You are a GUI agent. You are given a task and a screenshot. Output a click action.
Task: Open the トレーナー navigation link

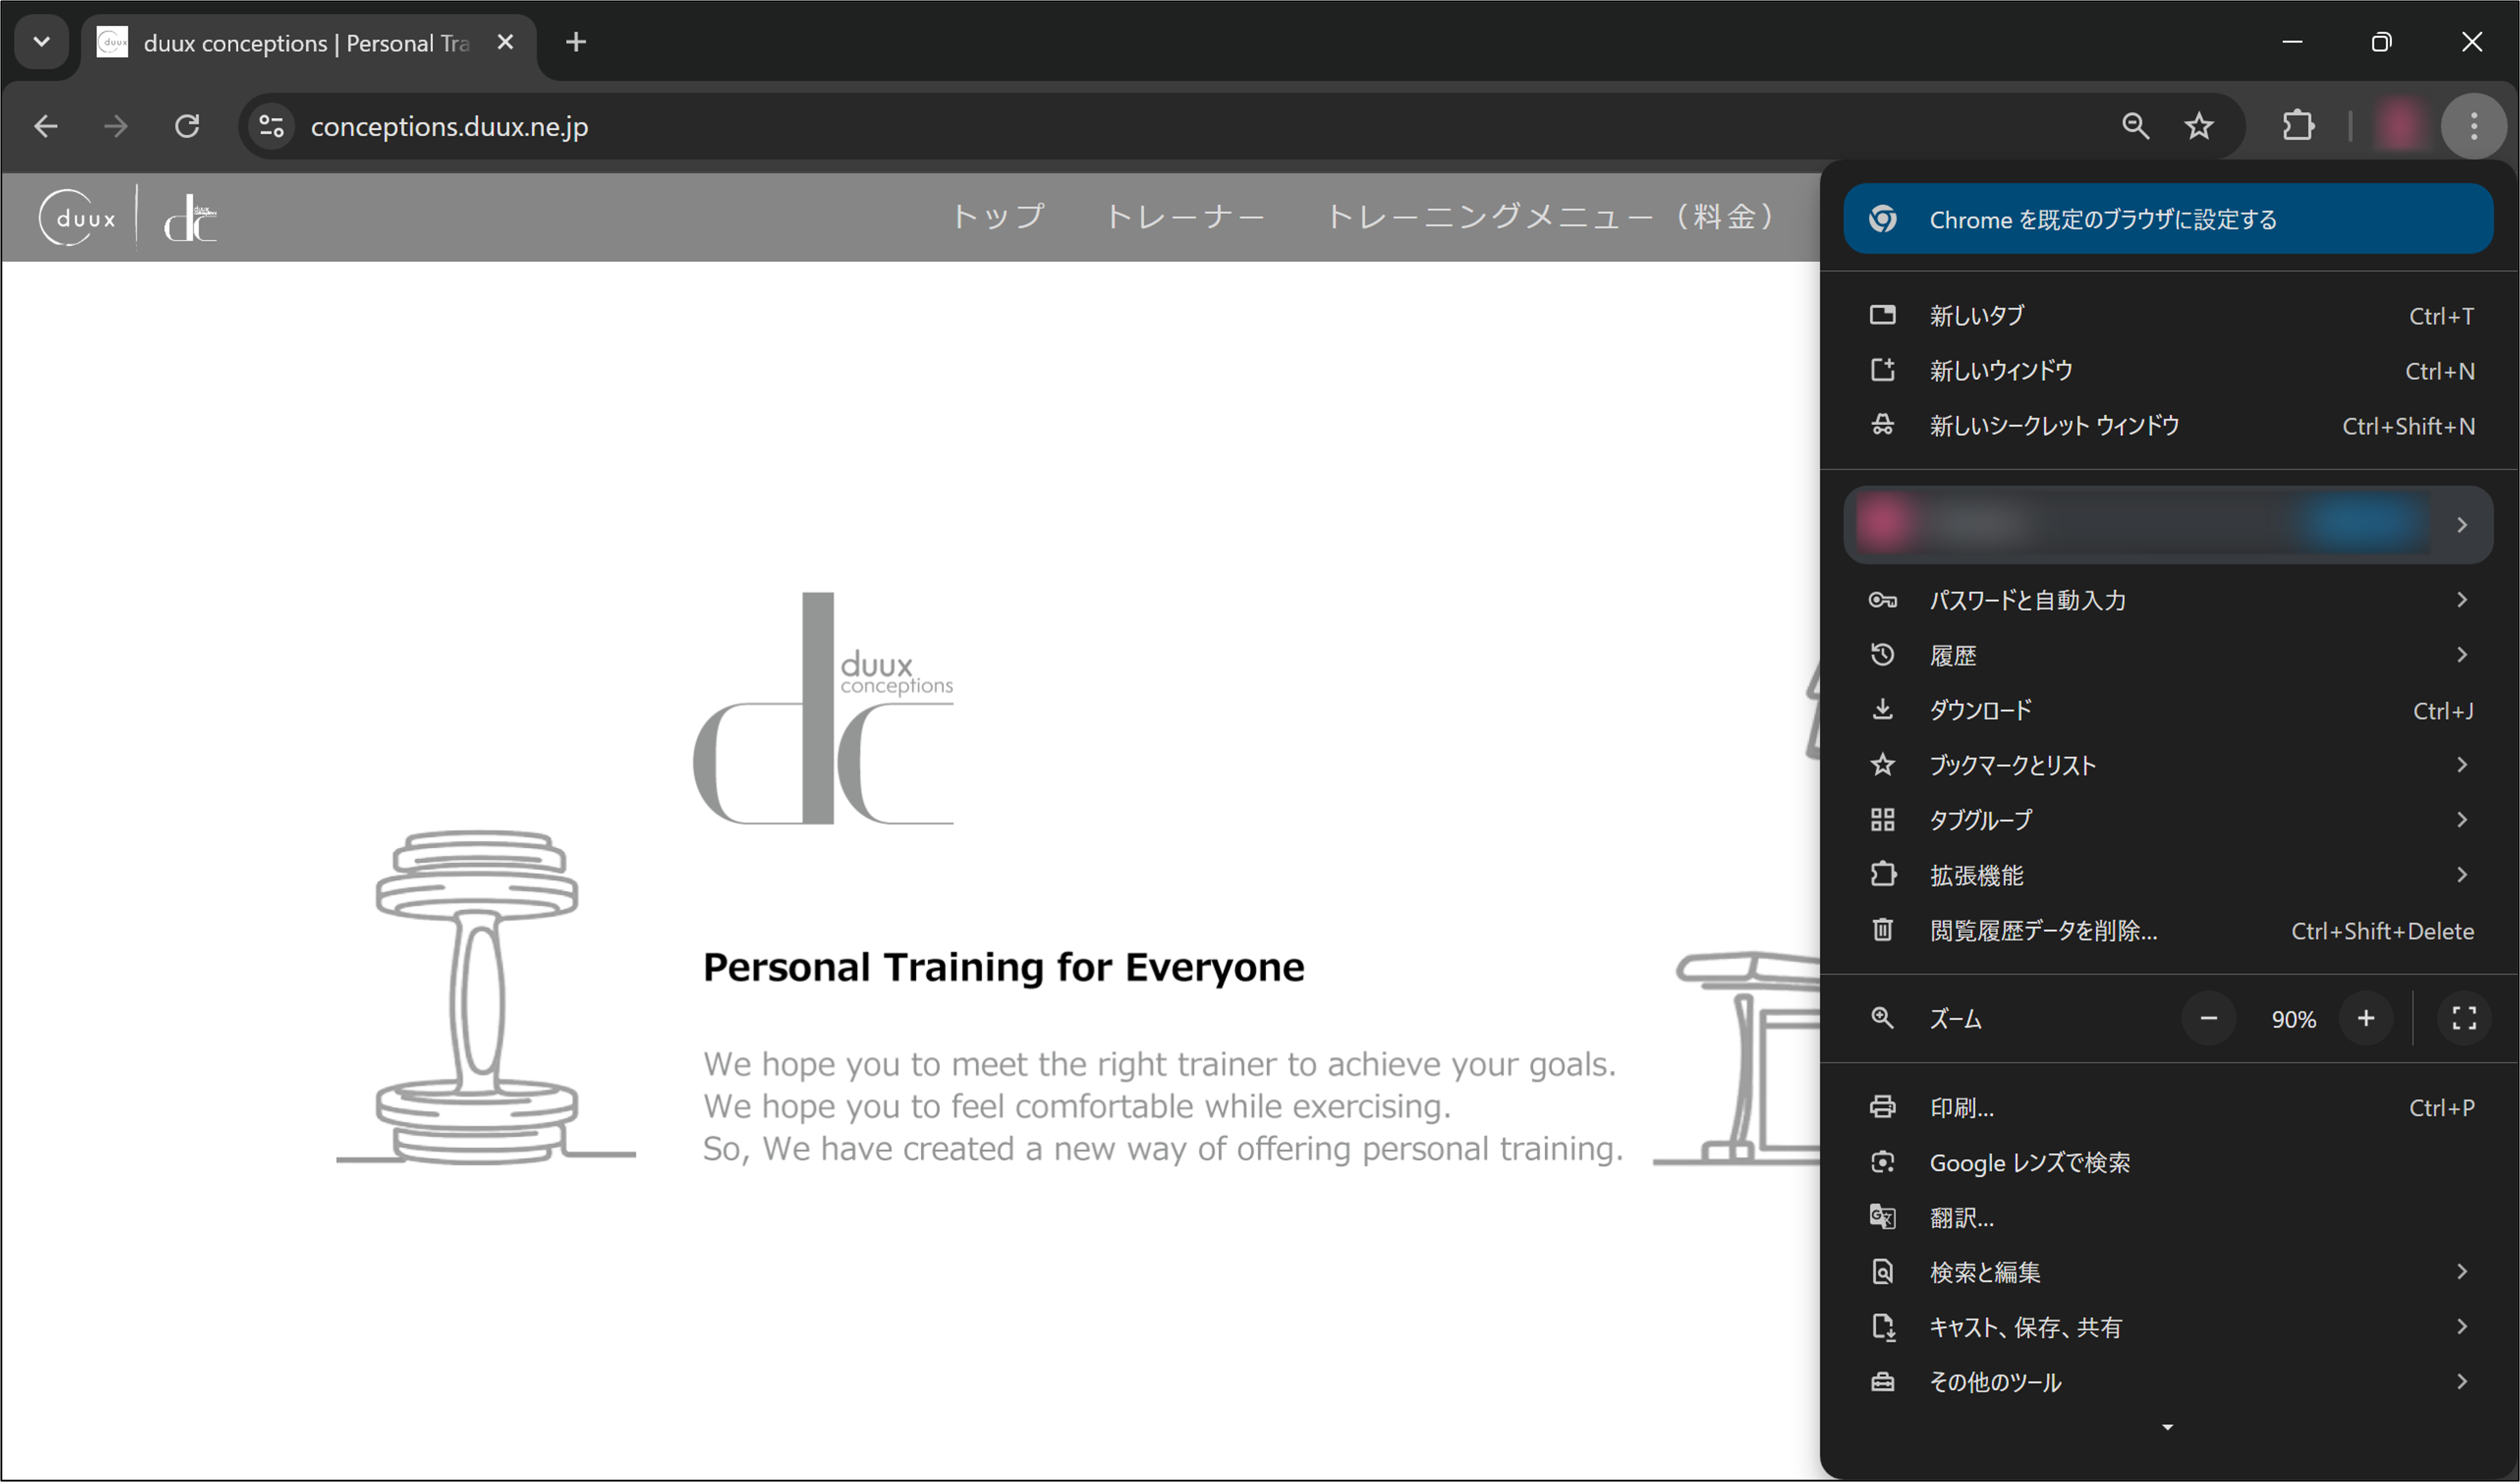(x=1185, y=216)
